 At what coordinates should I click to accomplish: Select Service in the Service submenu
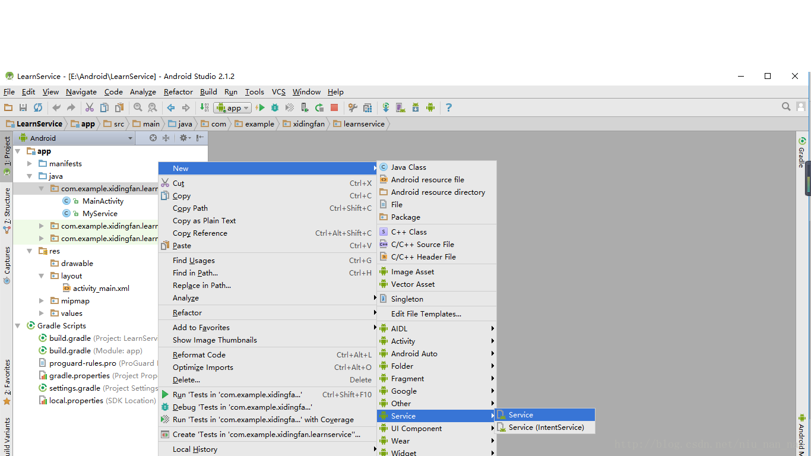[x=546, y=415]
